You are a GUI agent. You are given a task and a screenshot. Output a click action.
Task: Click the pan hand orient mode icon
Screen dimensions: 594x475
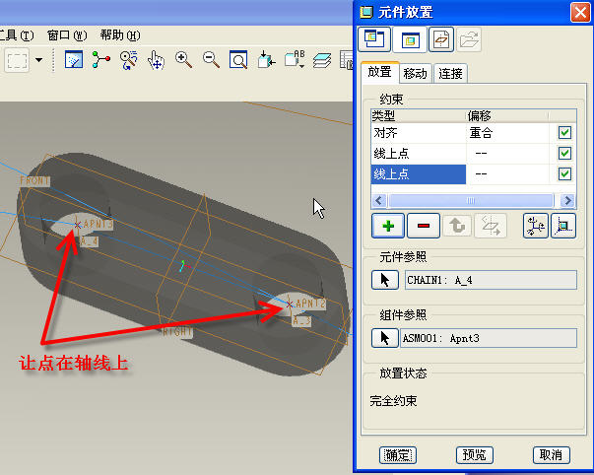point(156,60)
